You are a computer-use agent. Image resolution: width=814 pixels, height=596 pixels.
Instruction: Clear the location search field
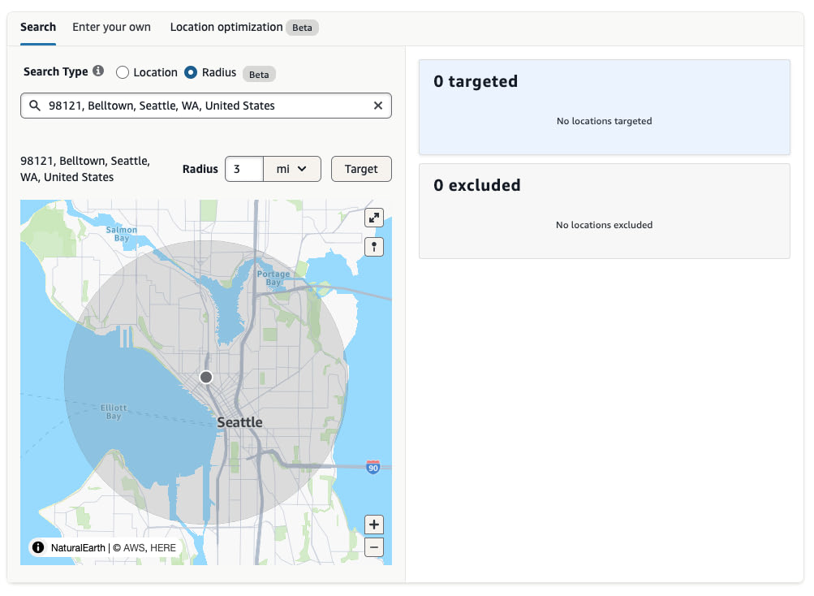pos(377,106)
